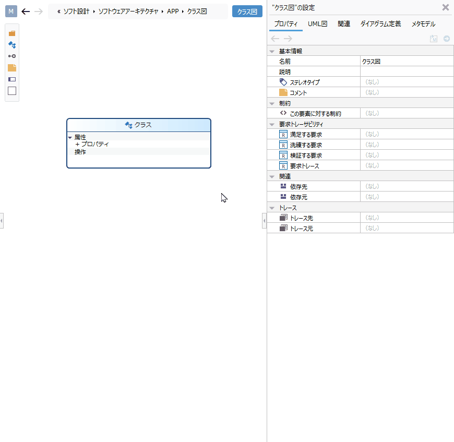Viewport: 454px width, 442px height.
Task: Click the comment note icon
Action: pos(283,92)
